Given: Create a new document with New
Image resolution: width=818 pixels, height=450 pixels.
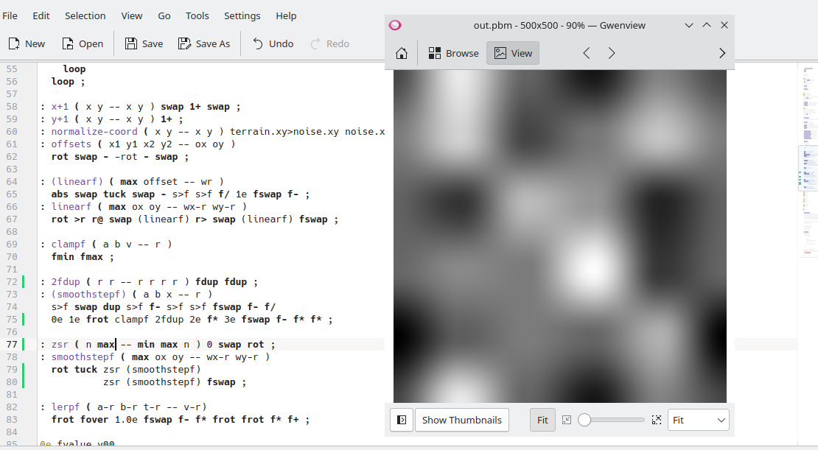Looking at the screenshot, I should [x=27, y=43].
